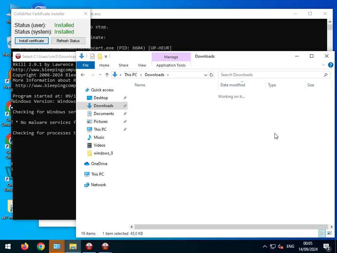Click the This PC breadcrumb in address bar
The image size is (337, 253).
coord(131,75)
